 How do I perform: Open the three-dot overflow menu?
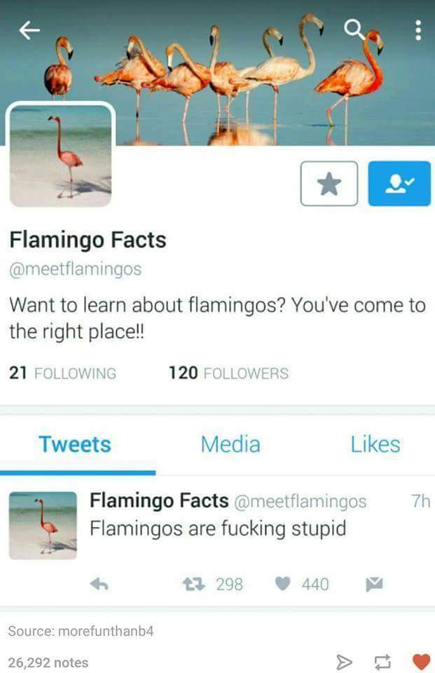[x=418, y=30]
